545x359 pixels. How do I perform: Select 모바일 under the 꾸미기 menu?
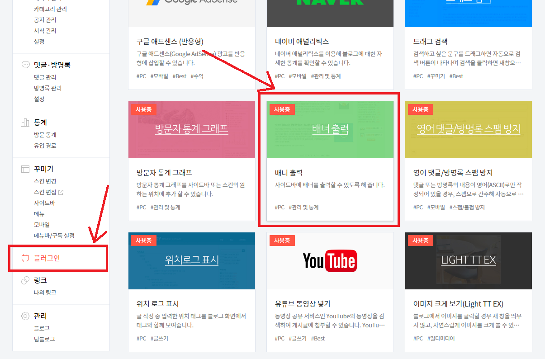[42, 224]
